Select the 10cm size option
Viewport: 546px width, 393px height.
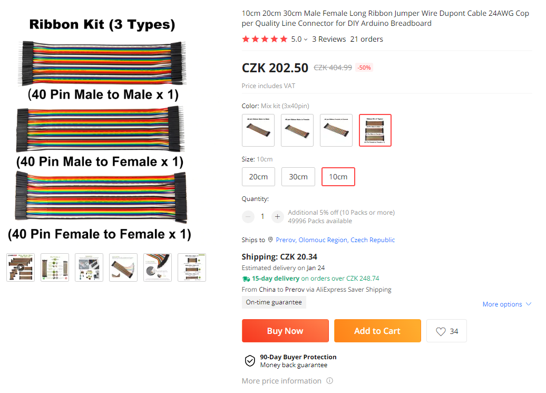pos(338,177)
